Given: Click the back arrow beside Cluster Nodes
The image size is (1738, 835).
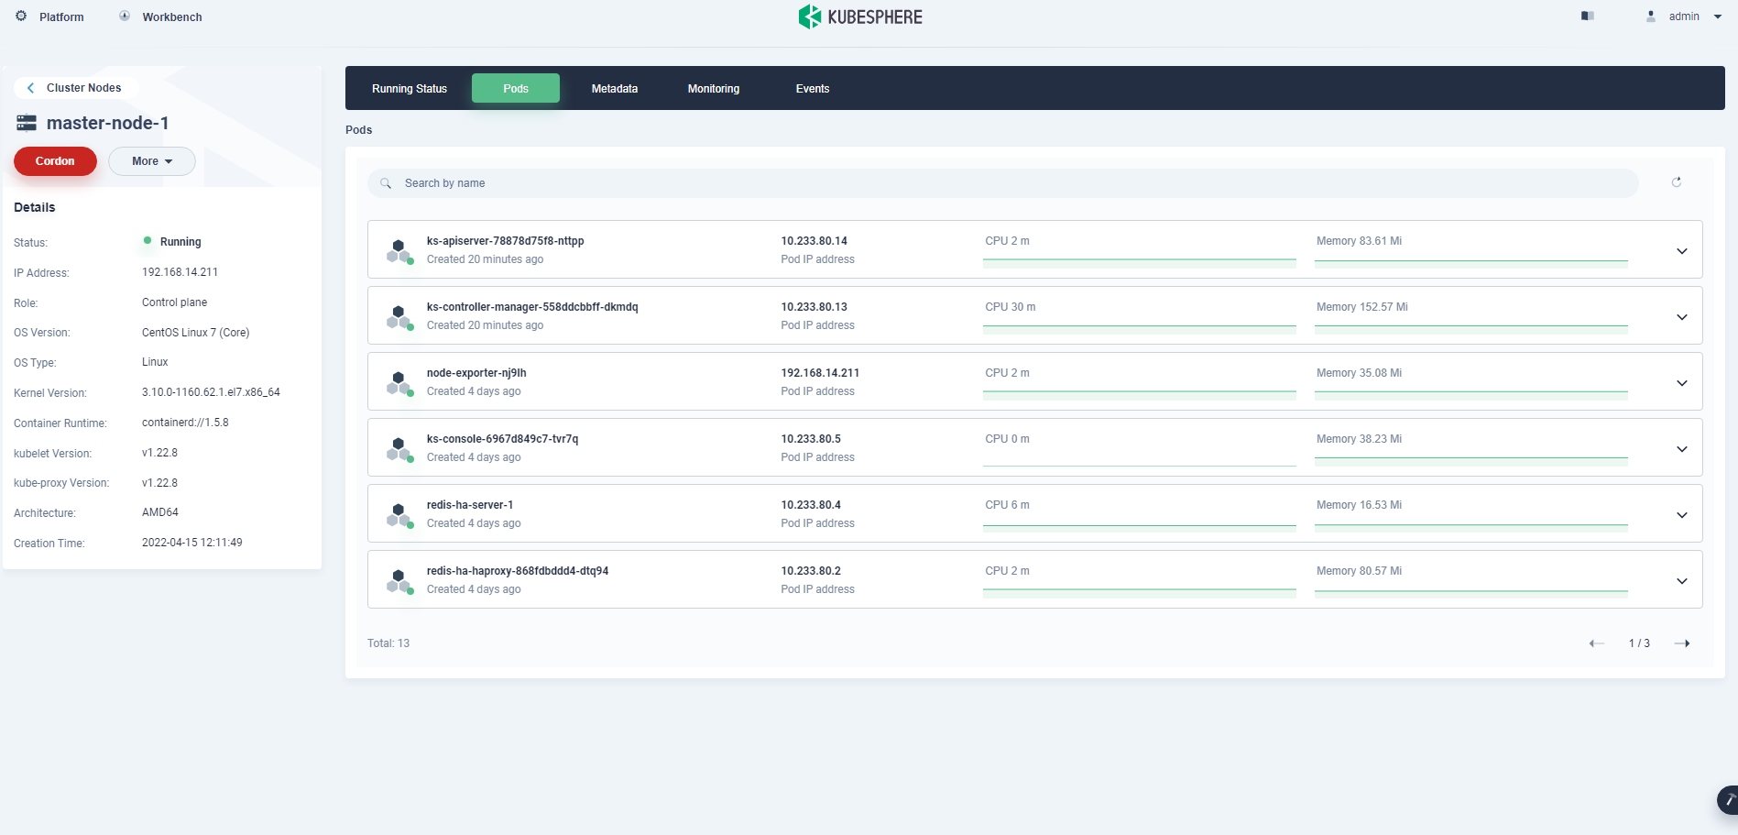Looking at the screenshot, I should coord(31,88).
